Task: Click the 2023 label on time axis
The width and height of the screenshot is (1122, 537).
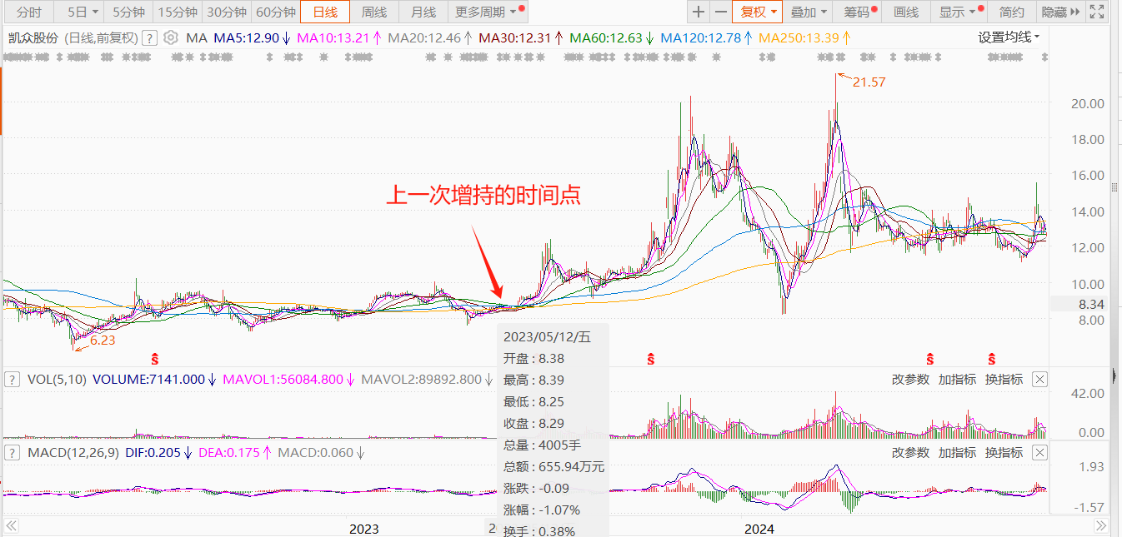Action: 364,529
